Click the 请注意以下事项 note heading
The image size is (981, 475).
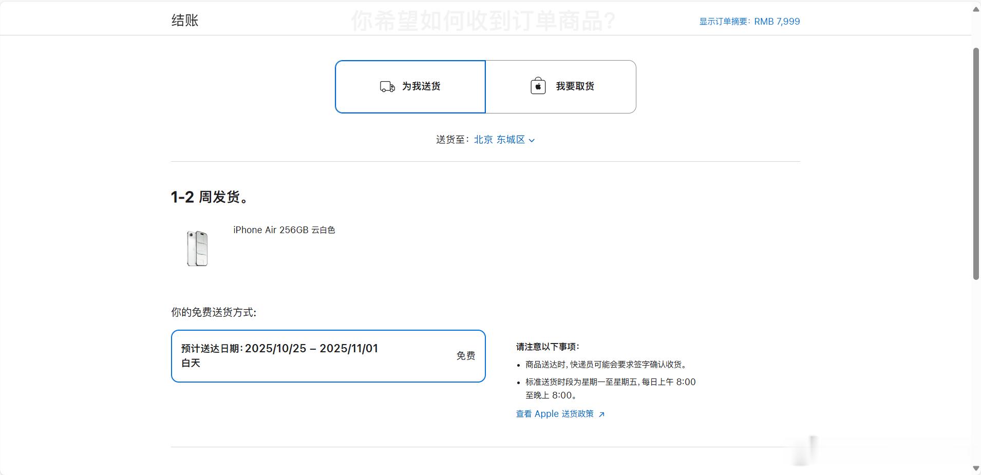pos(548,347)
